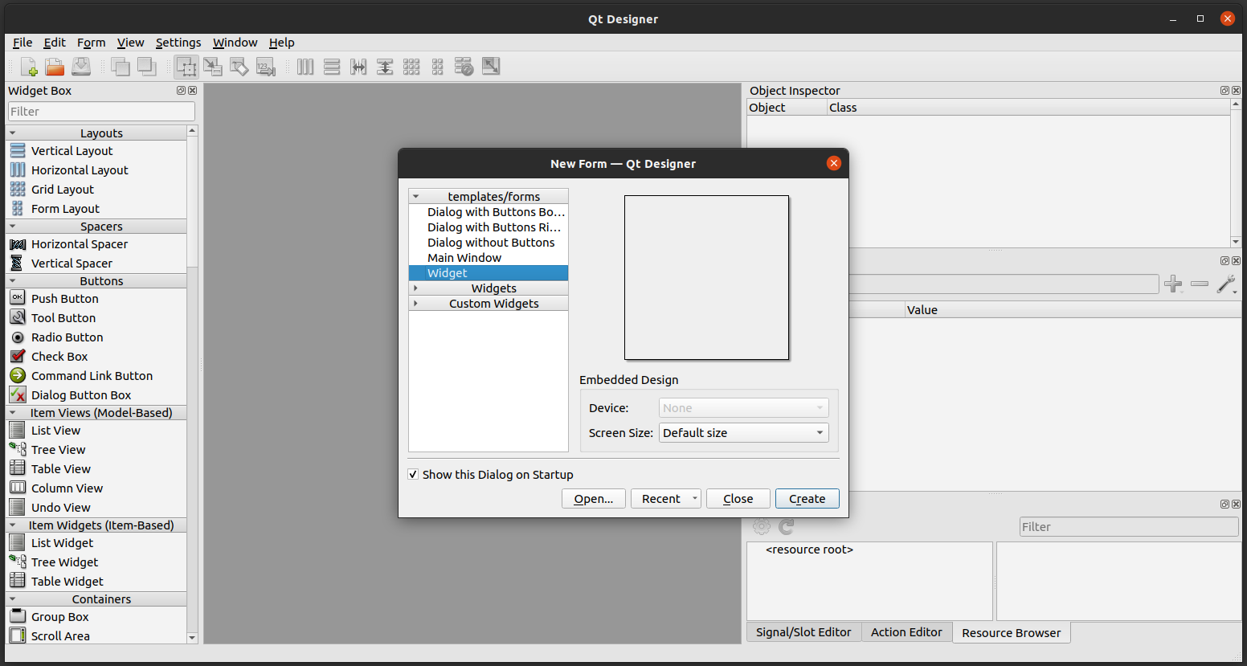Screen dimensions: 1247x666
Task: Expand the Custom Widgets template group
Action: click(x=415, y=303)
